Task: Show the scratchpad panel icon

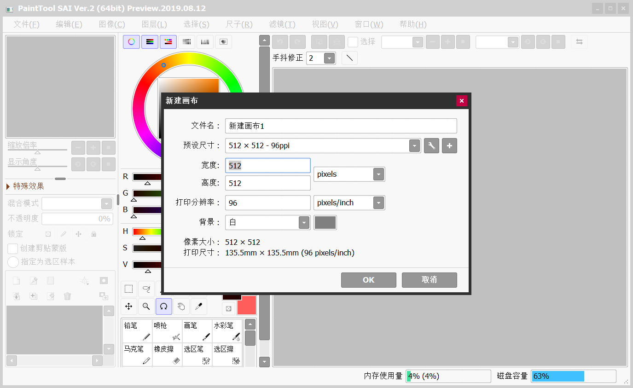Action: point(223,42)
